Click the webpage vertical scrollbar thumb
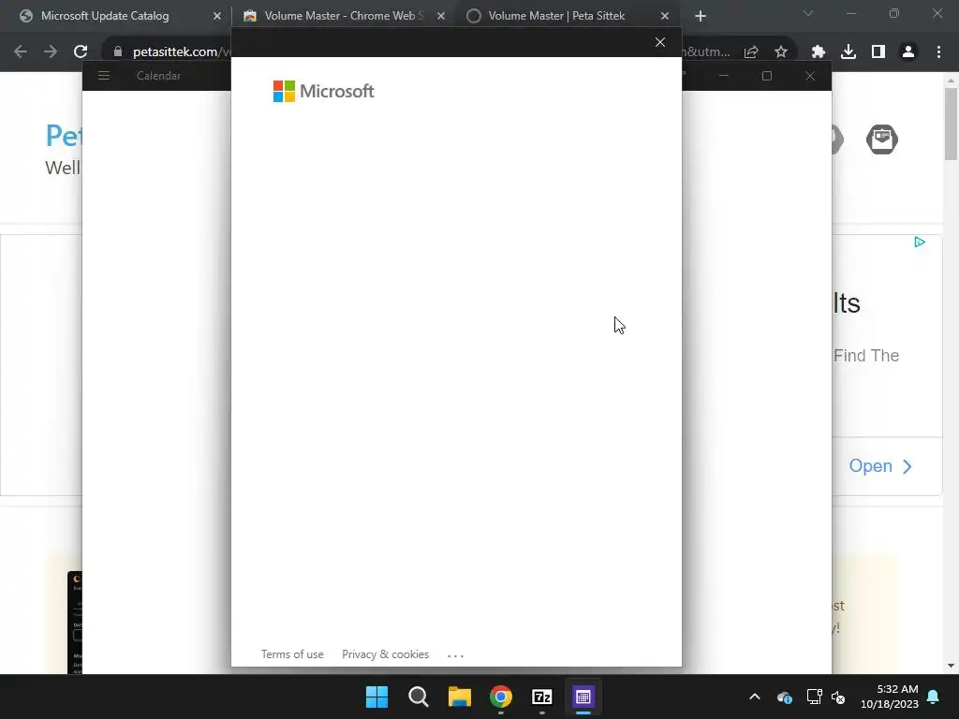 tap(951, 125)
